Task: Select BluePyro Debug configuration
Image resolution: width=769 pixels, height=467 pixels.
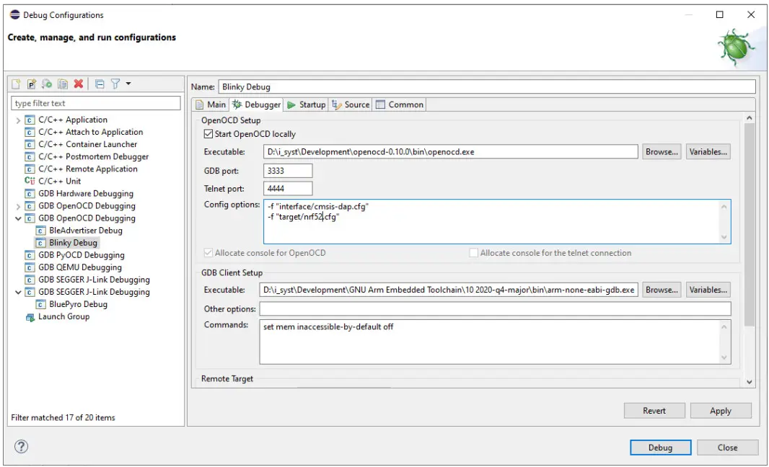Action: point(78,304)
